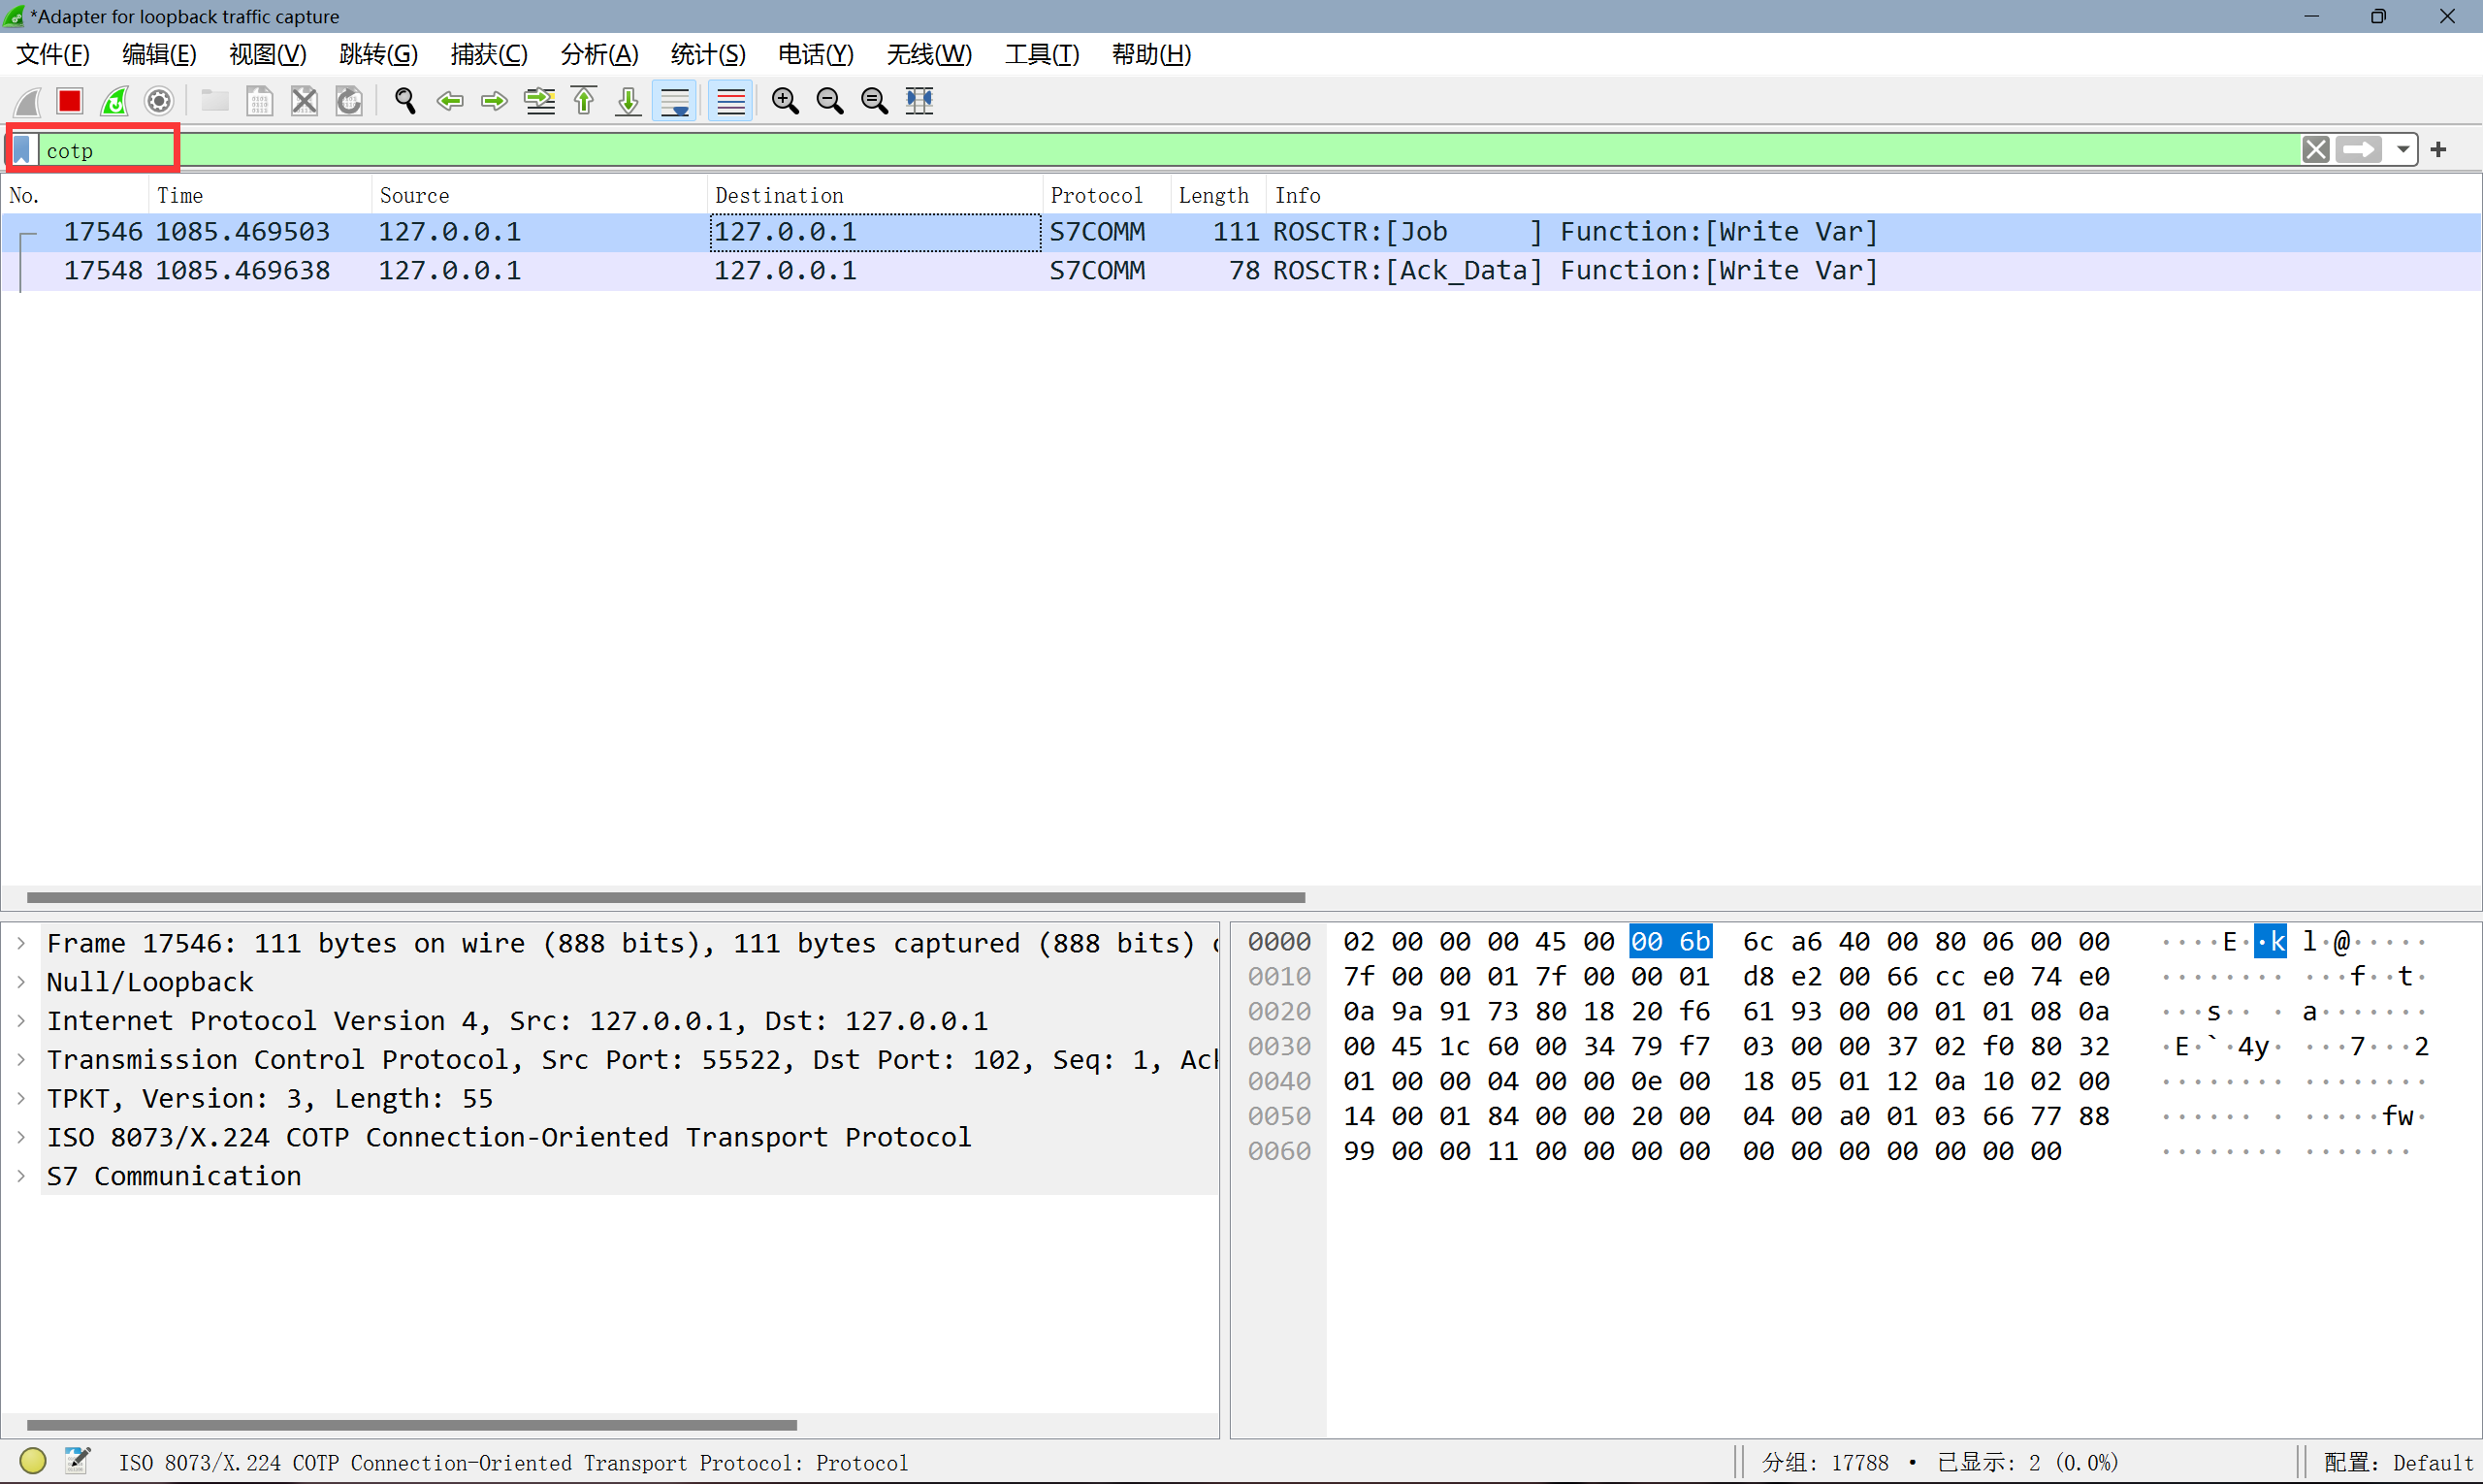The height and width of the screenshot is (1484, 2483).
Task: Sort packets by Time column header
Action: tap(261, 196)
